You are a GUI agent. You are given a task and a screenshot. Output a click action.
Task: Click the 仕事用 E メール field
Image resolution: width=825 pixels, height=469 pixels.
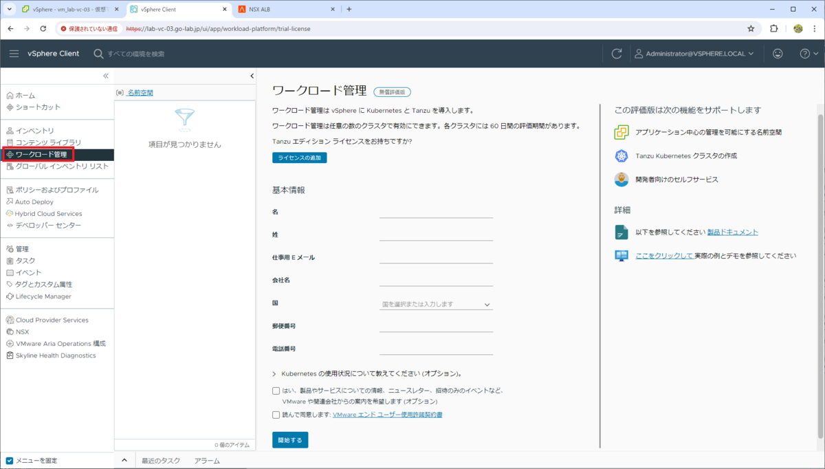(436, 257)
